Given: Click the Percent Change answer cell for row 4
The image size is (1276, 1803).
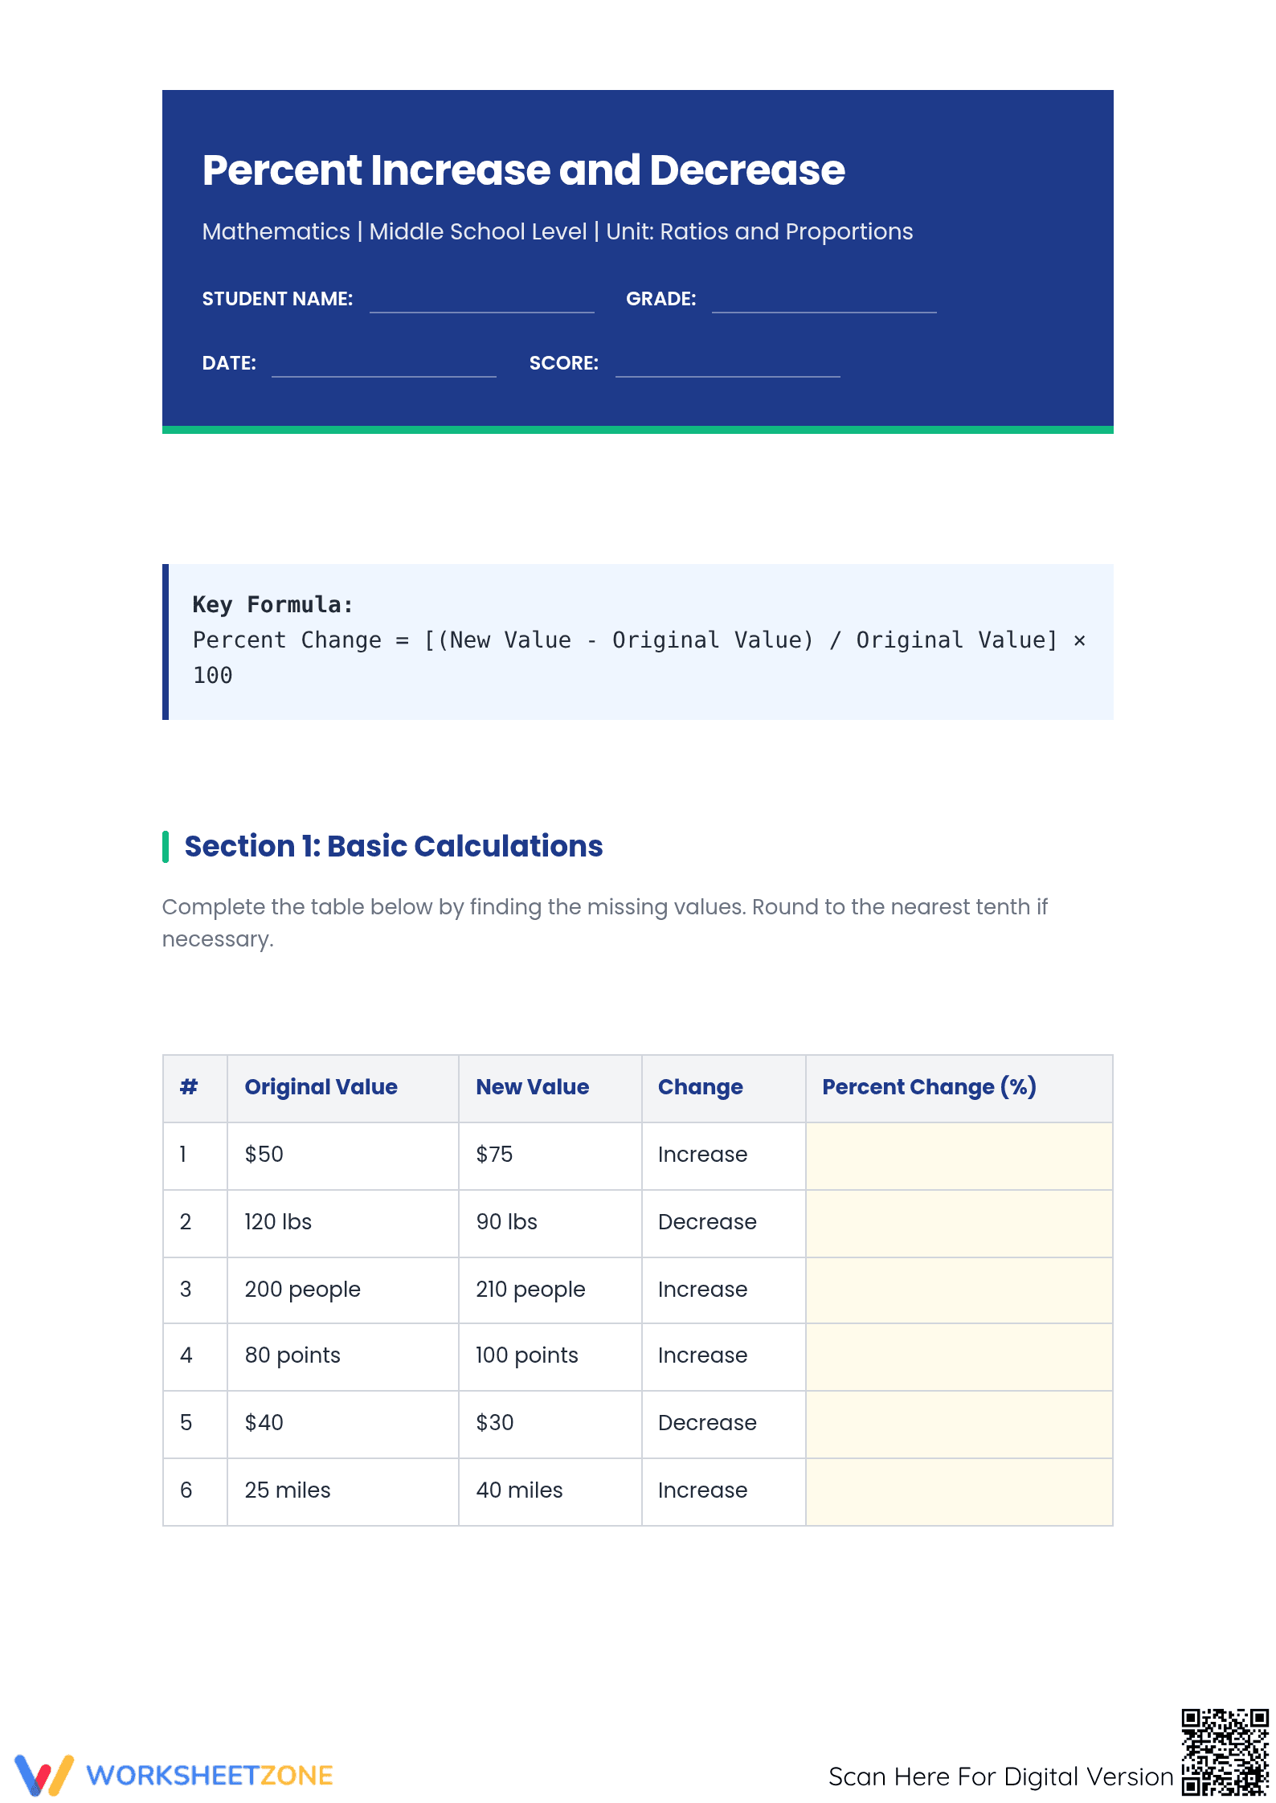Looking at the screenshot, I should 959,1357.
